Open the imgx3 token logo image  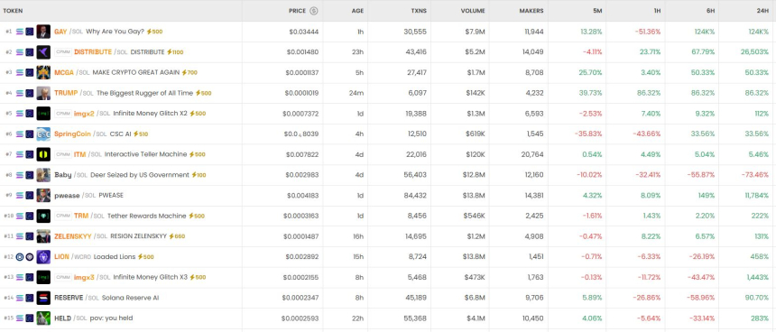click(43, 278)
